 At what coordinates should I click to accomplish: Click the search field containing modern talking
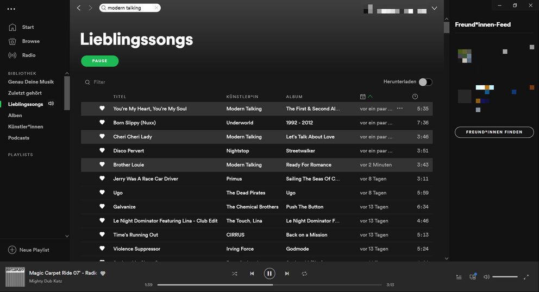click(x=130, y=8)
